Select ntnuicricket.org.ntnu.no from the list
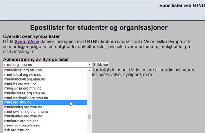205x133 pixels. [x=45, y=70]
